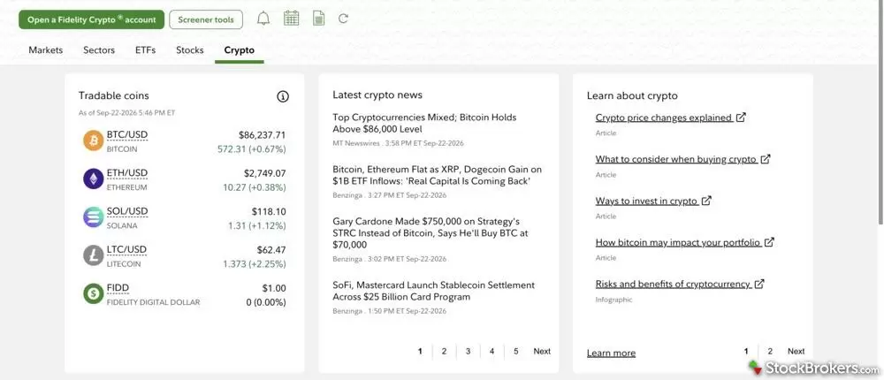Click Next in Learn about crypto pagination

tap(796, 351)
